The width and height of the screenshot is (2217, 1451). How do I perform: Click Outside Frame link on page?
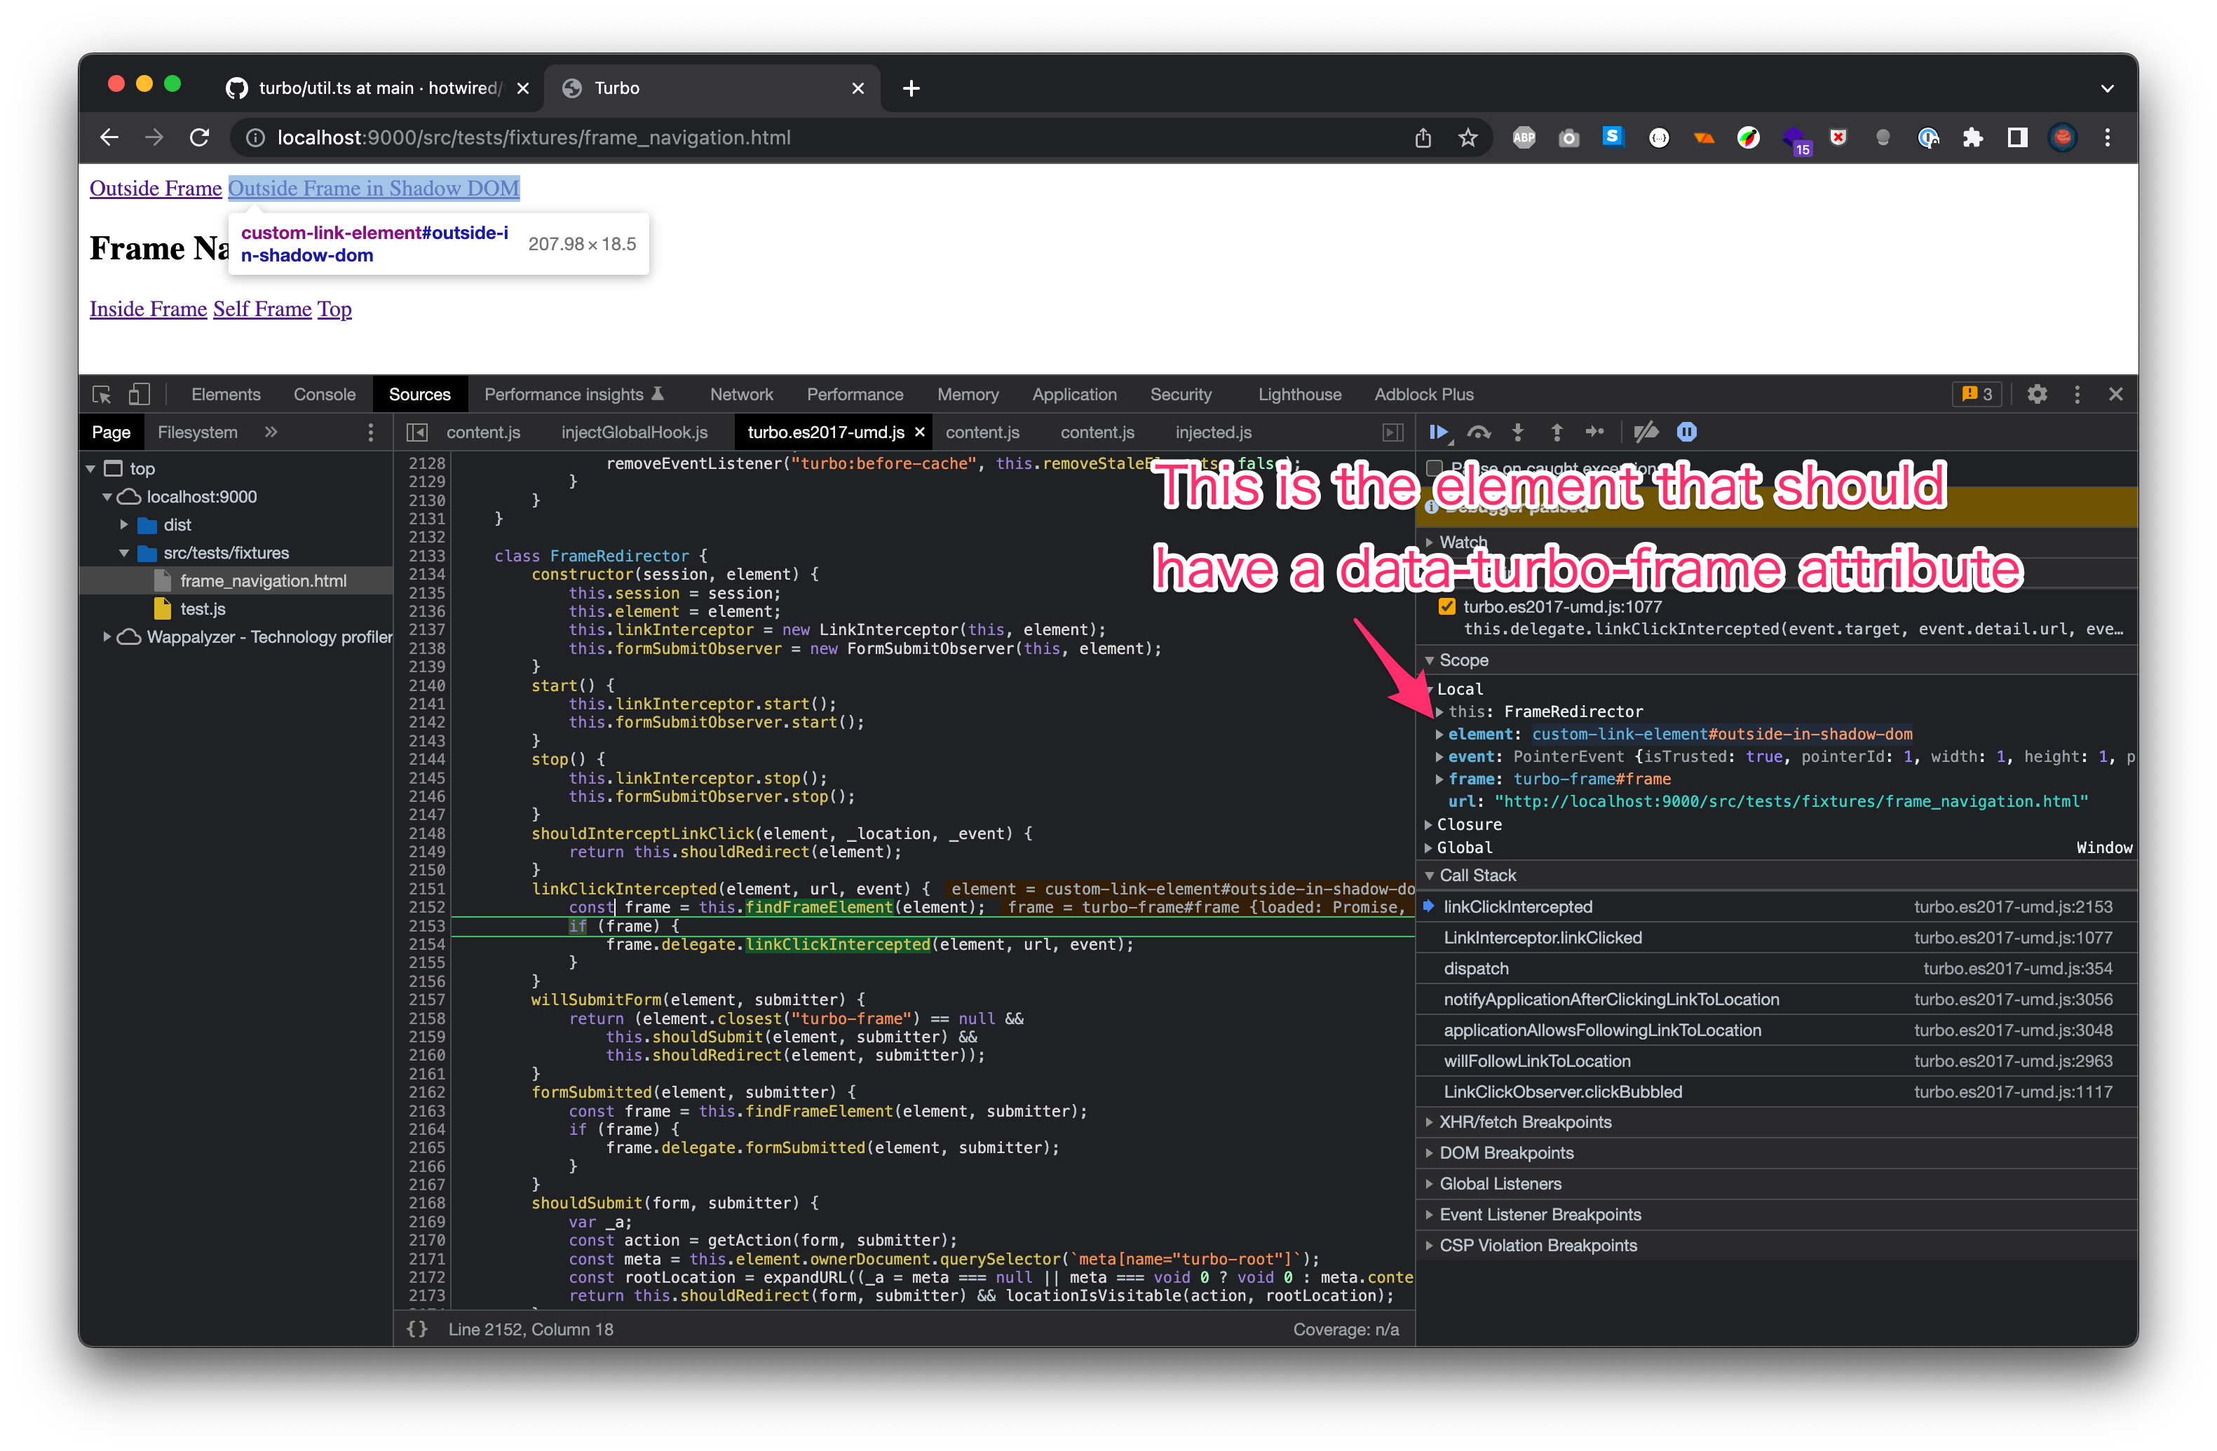click(156, 188)
